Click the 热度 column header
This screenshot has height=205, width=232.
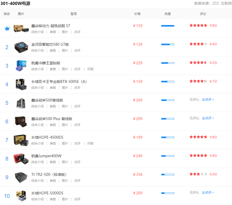point(168,14)
